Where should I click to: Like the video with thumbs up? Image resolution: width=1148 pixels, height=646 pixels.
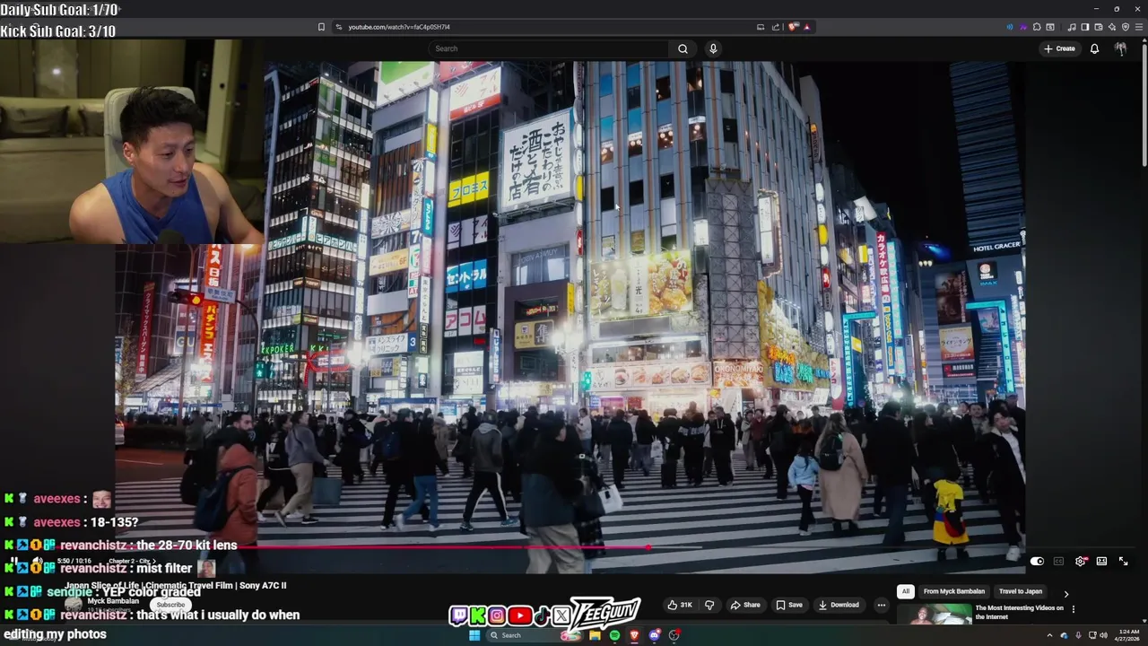(x=679, y=605)
